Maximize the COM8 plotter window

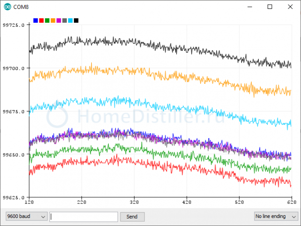[270, 7]
